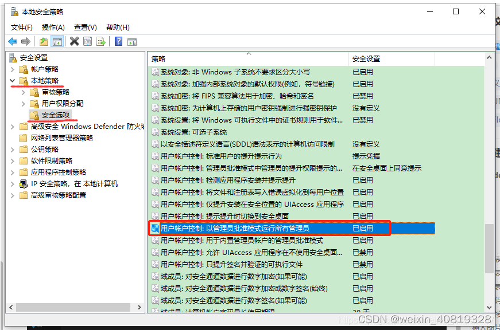
Task: Click the Export list toolbar icon
Action: [101, 41]
